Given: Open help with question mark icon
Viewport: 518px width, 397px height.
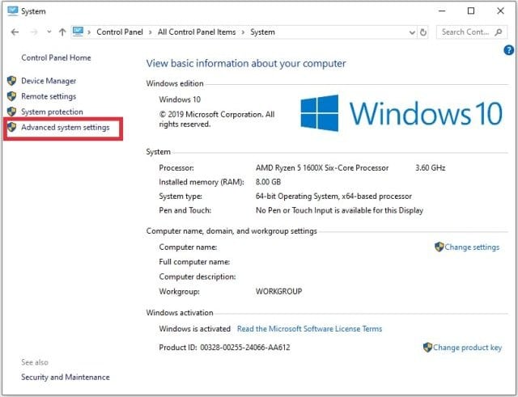Looking at the screenshot, I should 508,50.
